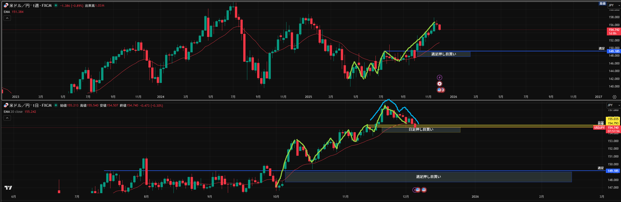Click the 米ドル／円 1日 FXCM symbol title

click(x=30, y=105)
